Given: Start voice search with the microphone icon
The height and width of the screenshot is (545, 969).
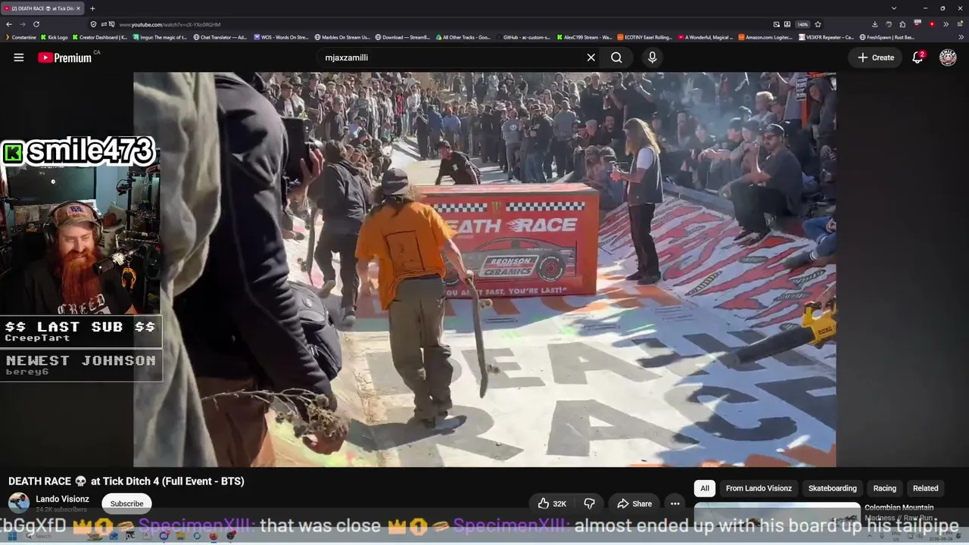Looking at the screenshot, I should [653, 58].
